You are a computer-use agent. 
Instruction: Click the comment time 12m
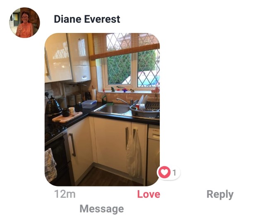coord(65,194)
